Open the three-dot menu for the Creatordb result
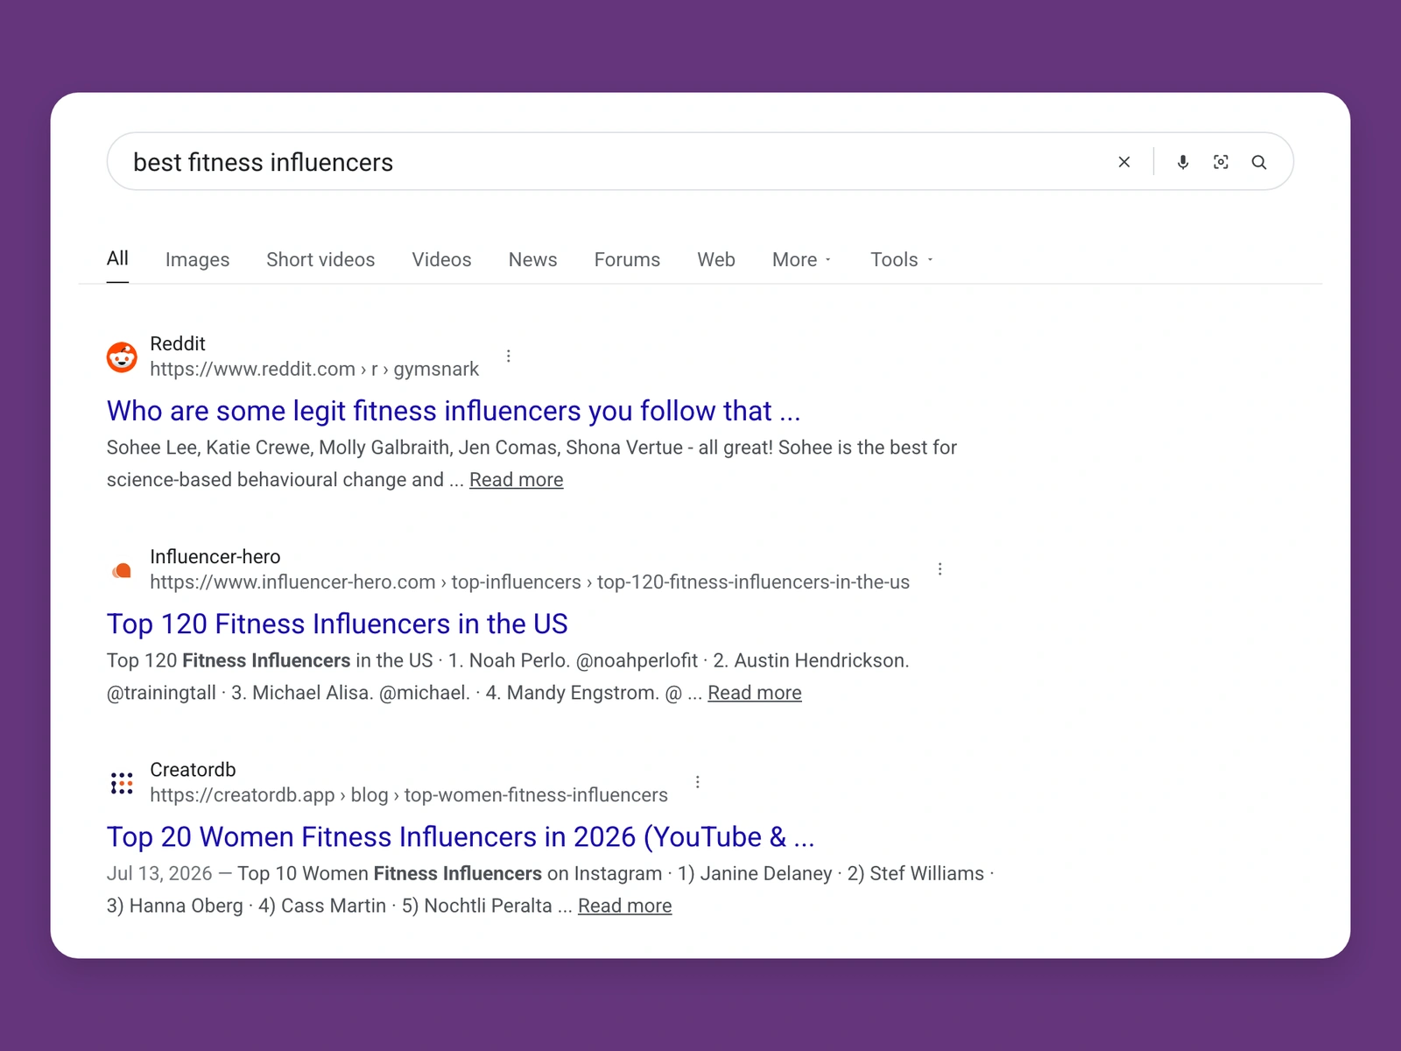The width and height of the screenshot is (1401, 1051). tap(698, 781)
